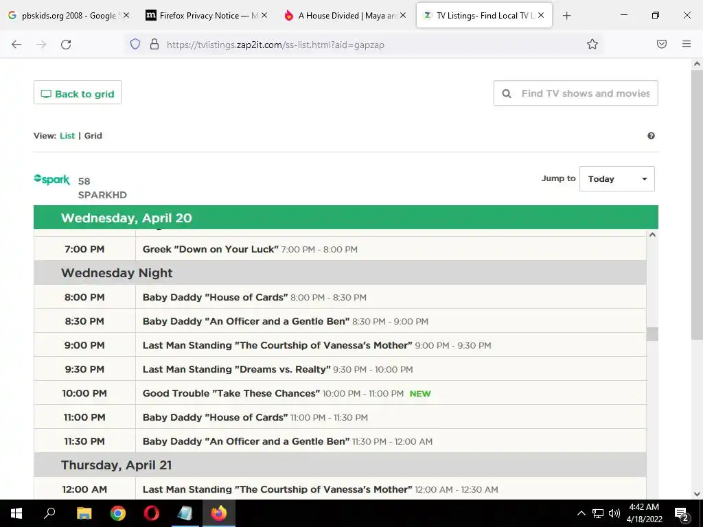
Task: Click the Wednesday Night section header
Action: coord(340,273)
